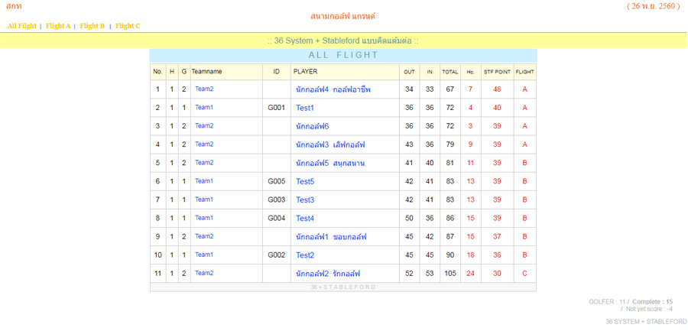Open Team1 link beside ID G002
Image resolution: width=688 pixels, height=331 pixels.
click(x=204, y=255)
